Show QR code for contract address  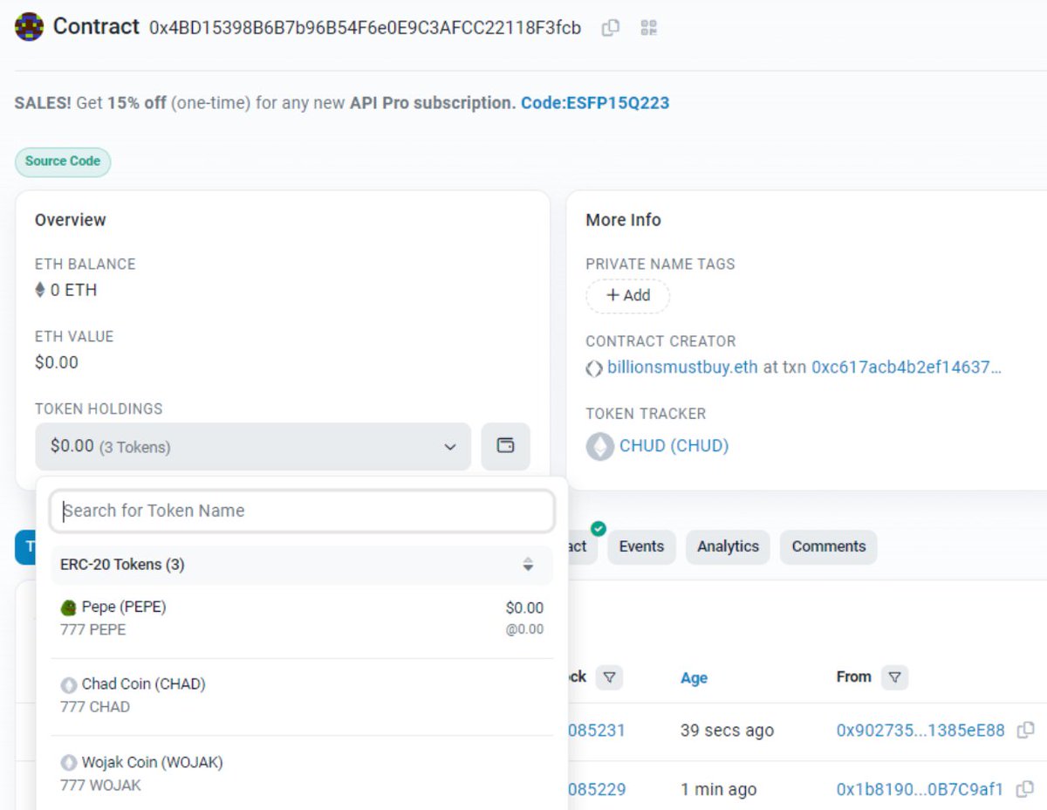tap(648, 28)
